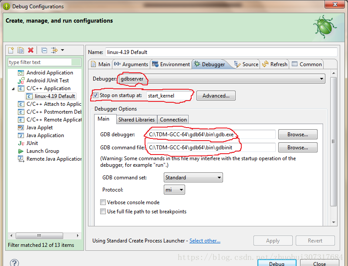Click the JUnit icon in tree
348x266 pixels.
coord(21,143)
